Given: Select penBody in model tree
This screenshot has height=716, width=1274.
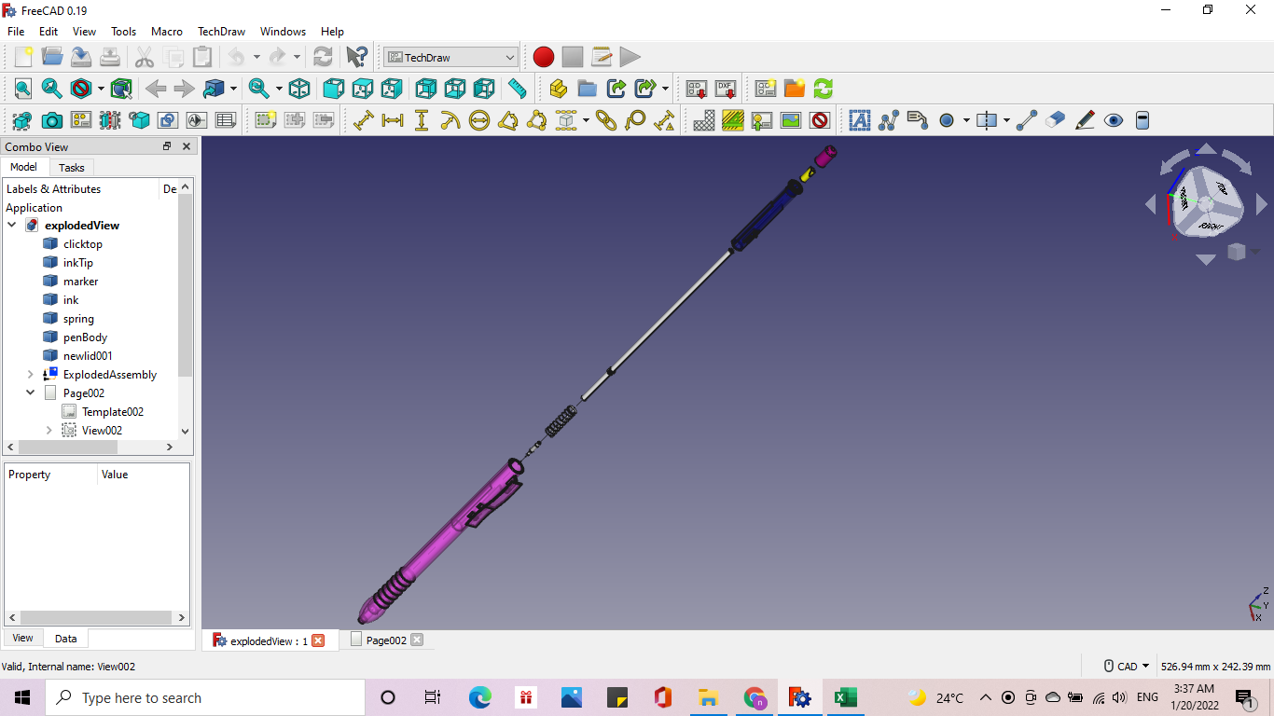Looking at the screenshot, I should [x=85, y=337].
